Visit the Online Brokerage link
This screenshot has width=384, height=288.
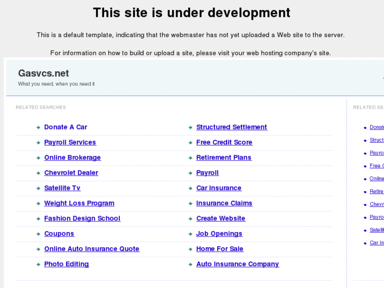[x=72, y=157]
